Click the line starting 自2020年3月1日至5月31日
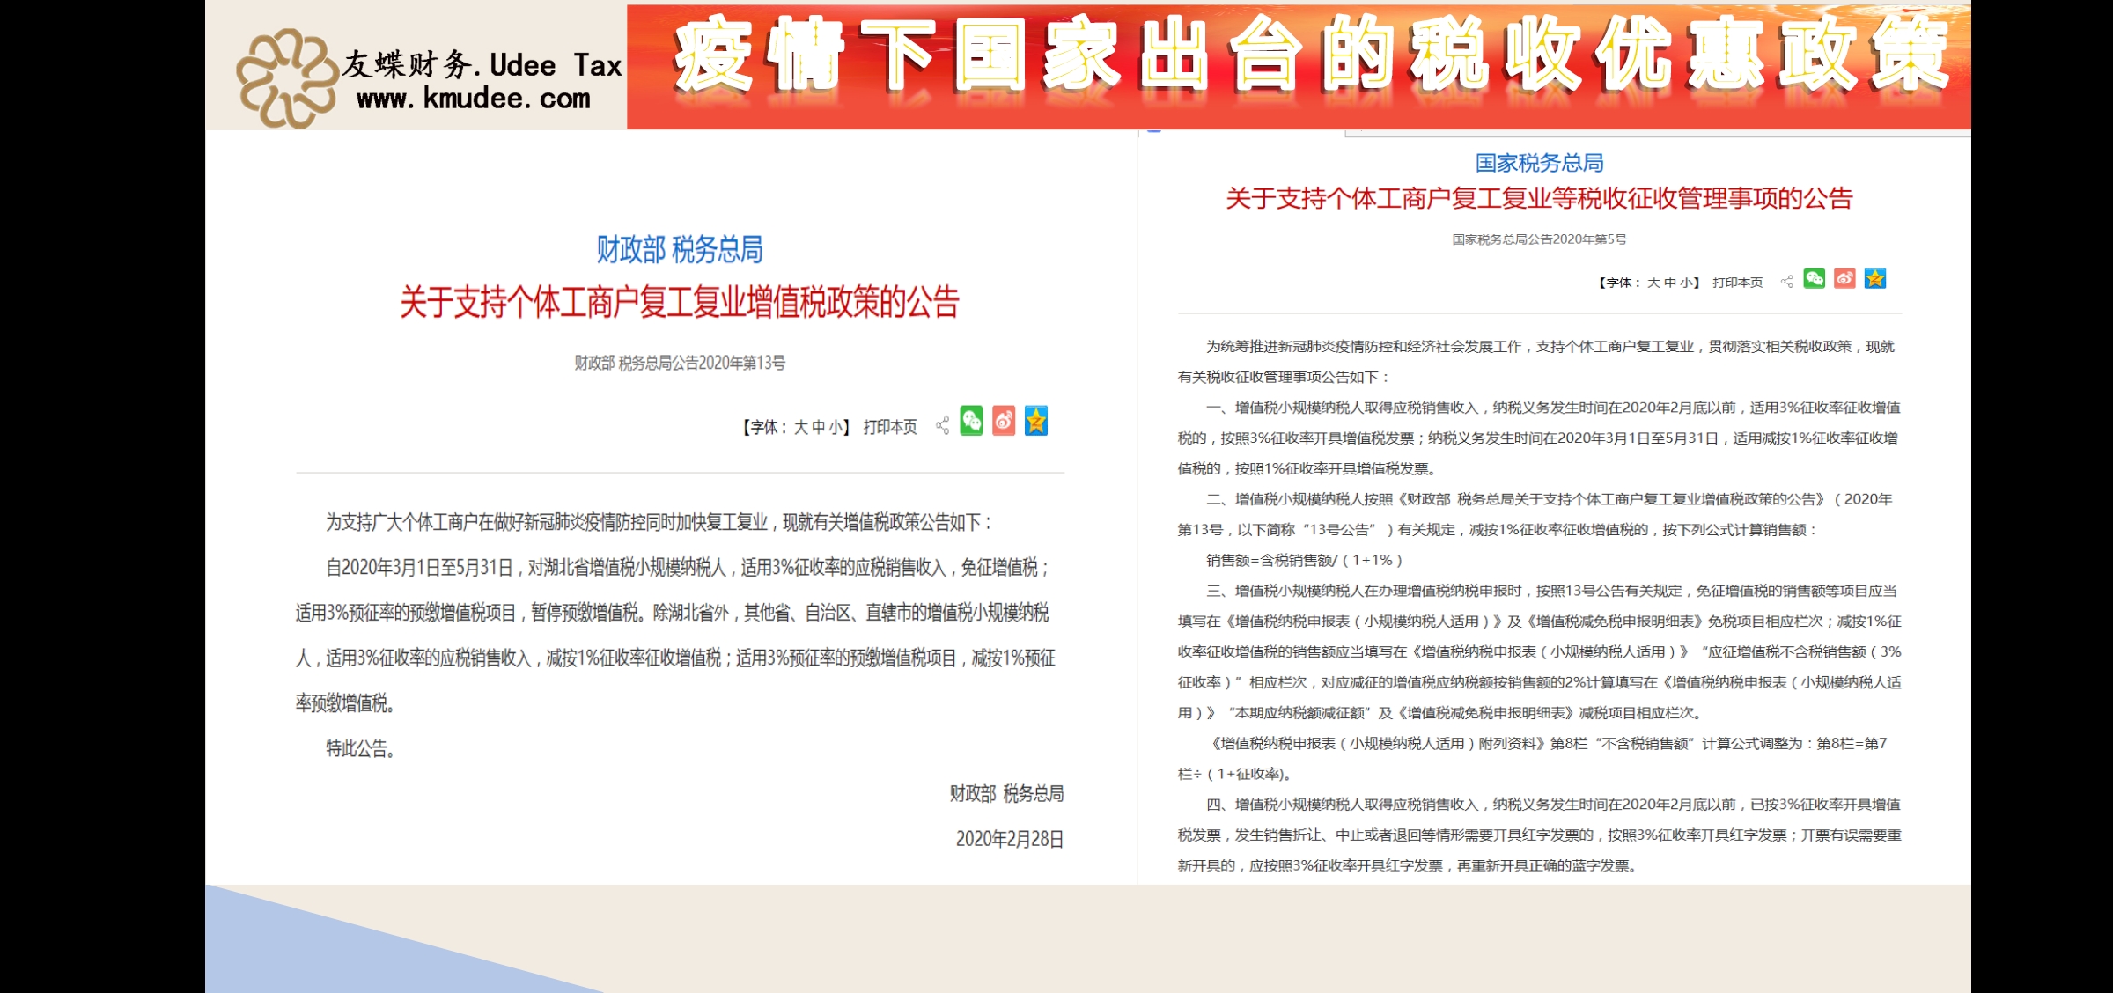This screenshot has height=993, width=2113. 689,568
